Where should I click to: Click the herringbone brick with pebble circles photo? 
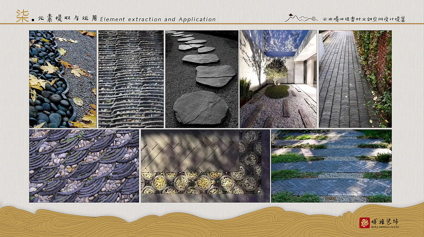205,166
